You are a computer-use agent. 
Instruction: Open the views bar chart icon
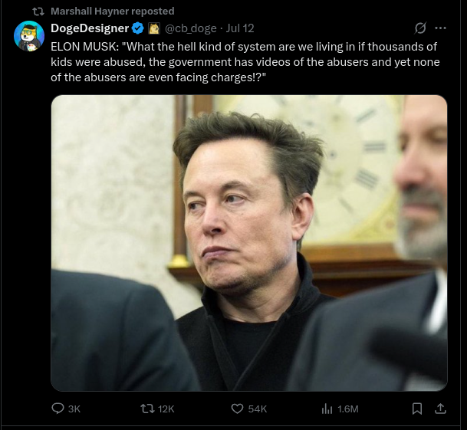(x=327, y=409)
